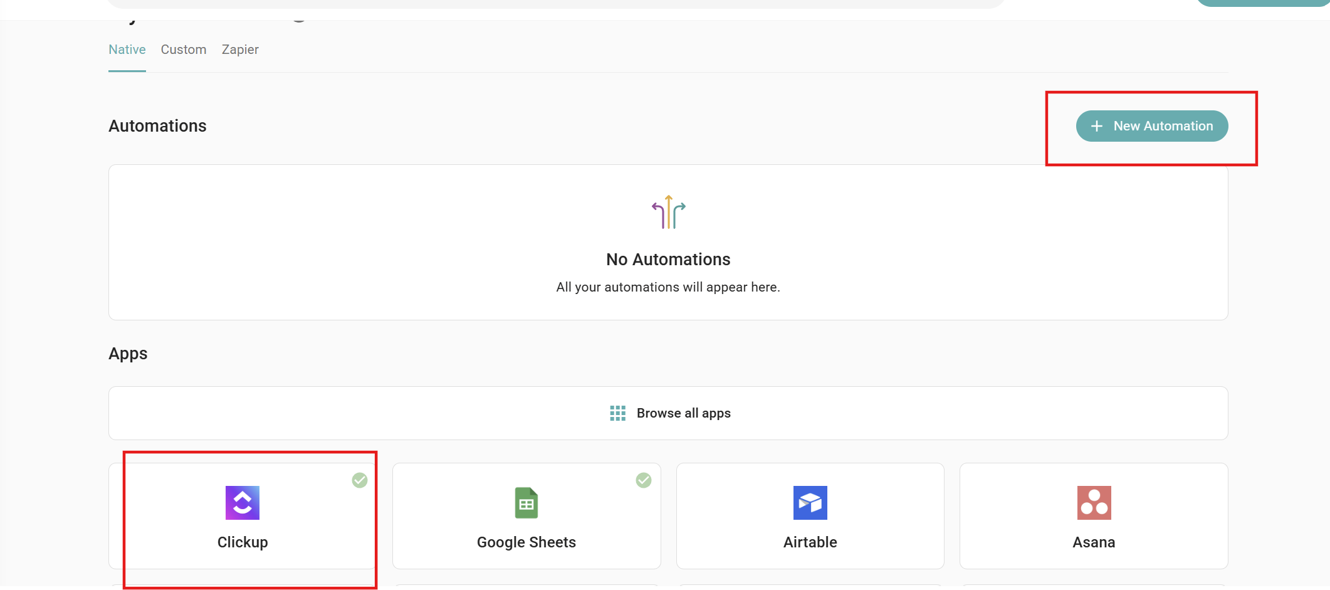Open the Custom integrations tab
The width and height of the screenshot is (1330, 590).
pos(183,50)
